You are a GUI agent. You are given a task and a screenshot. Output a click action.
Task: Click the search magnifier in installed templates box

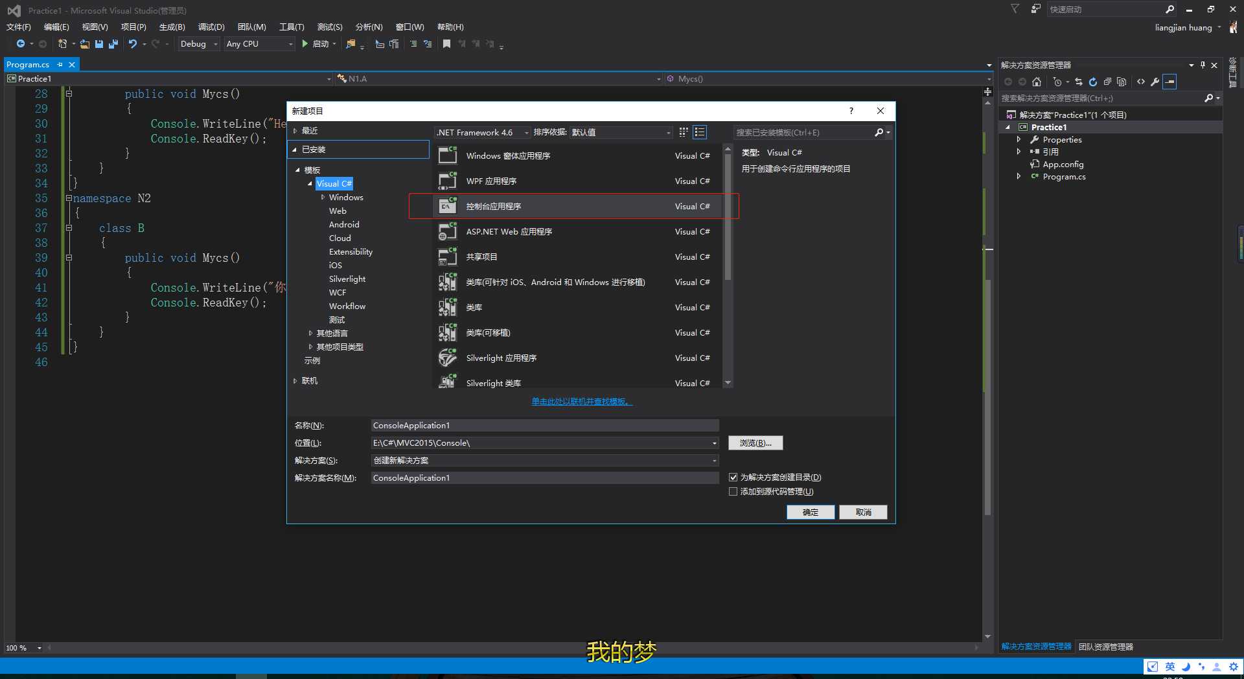click(x=879, y=132)
